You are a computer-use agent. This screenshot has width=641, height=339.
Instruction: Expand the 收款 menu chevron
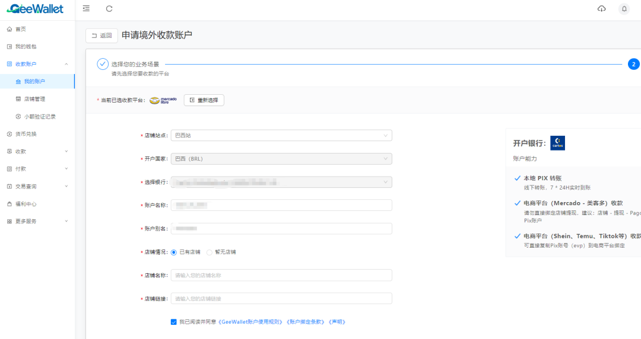[x=66, y=152]
